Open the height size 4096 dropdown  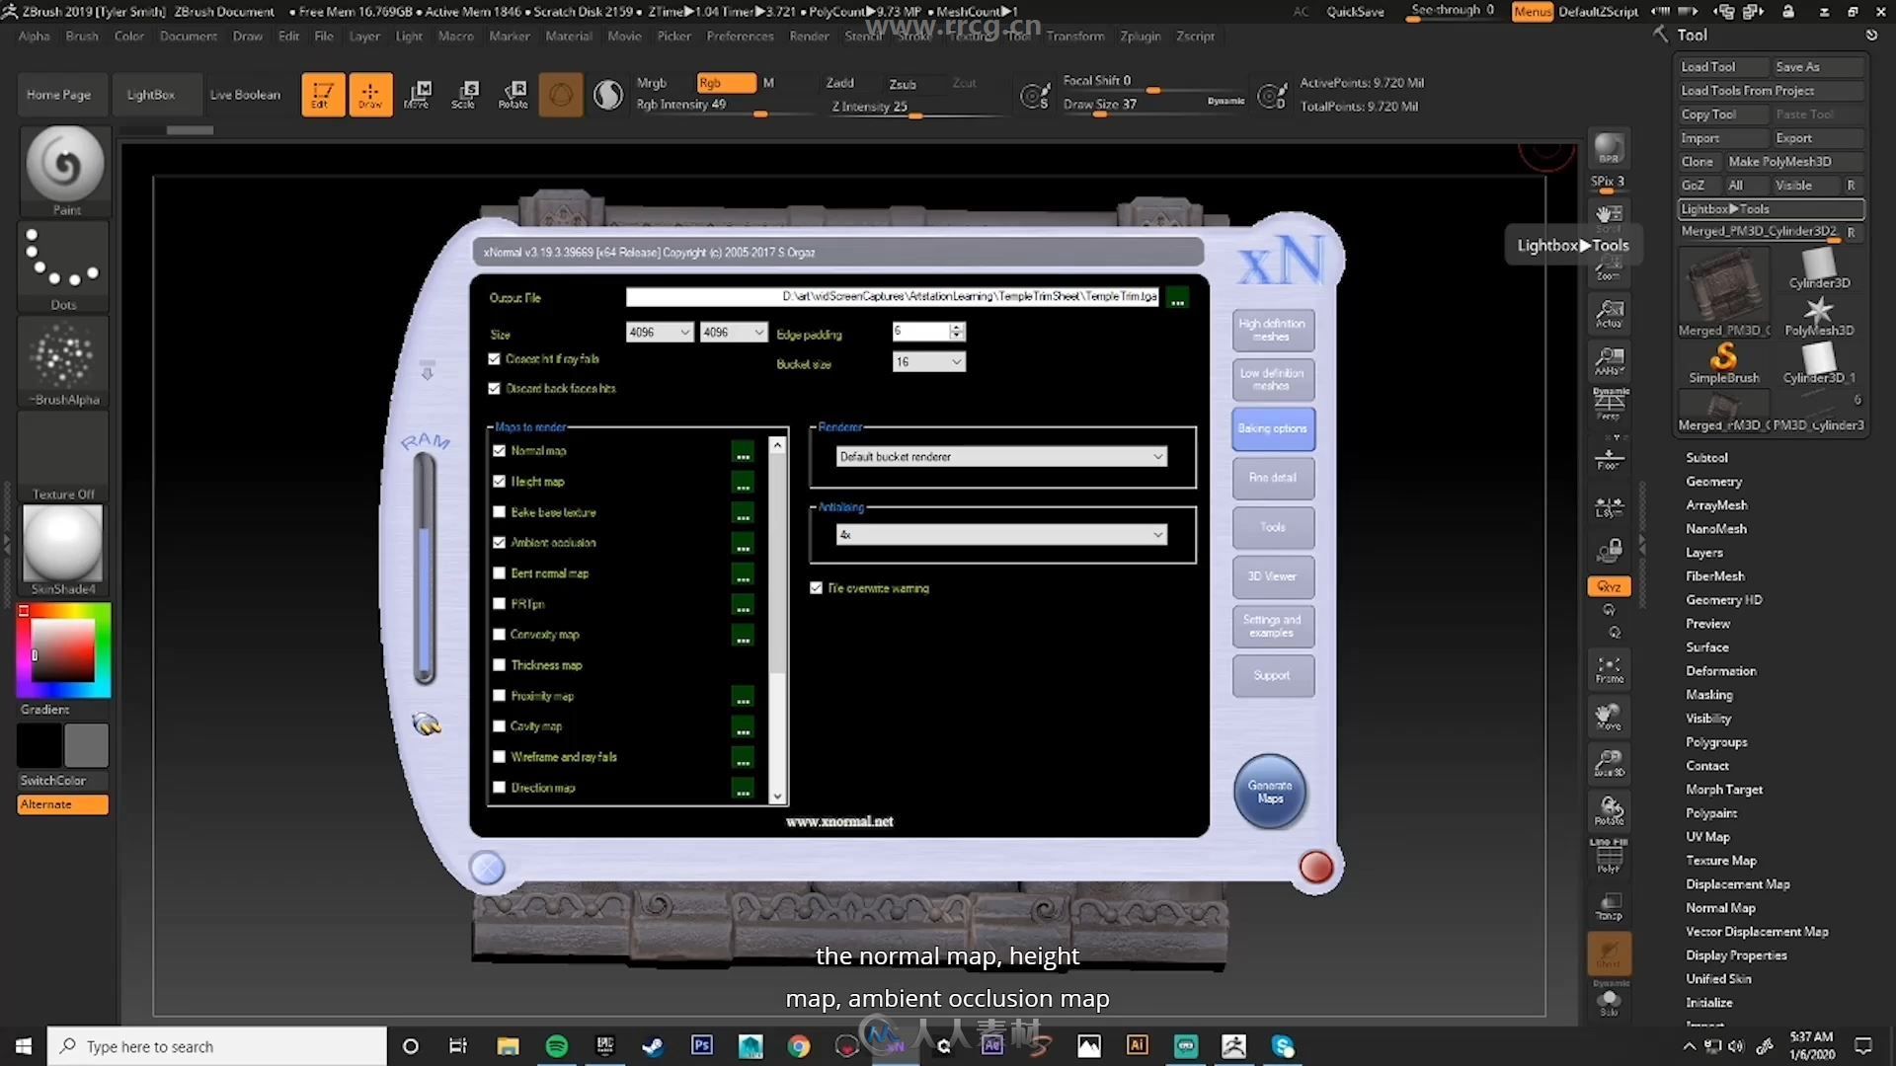coord(734,333)
